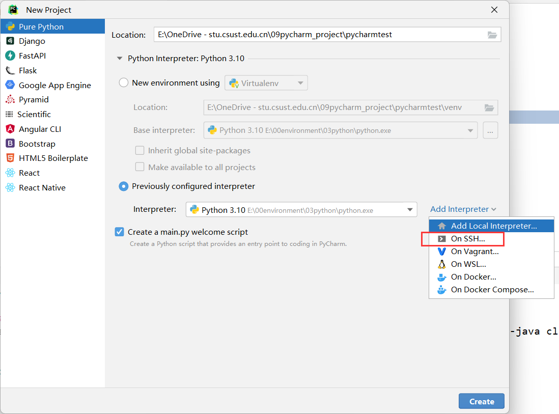Click the Docker whale icon beside On Docker
Image resolution: width=559 pixels, height=414 pixels.
point(442,277)
